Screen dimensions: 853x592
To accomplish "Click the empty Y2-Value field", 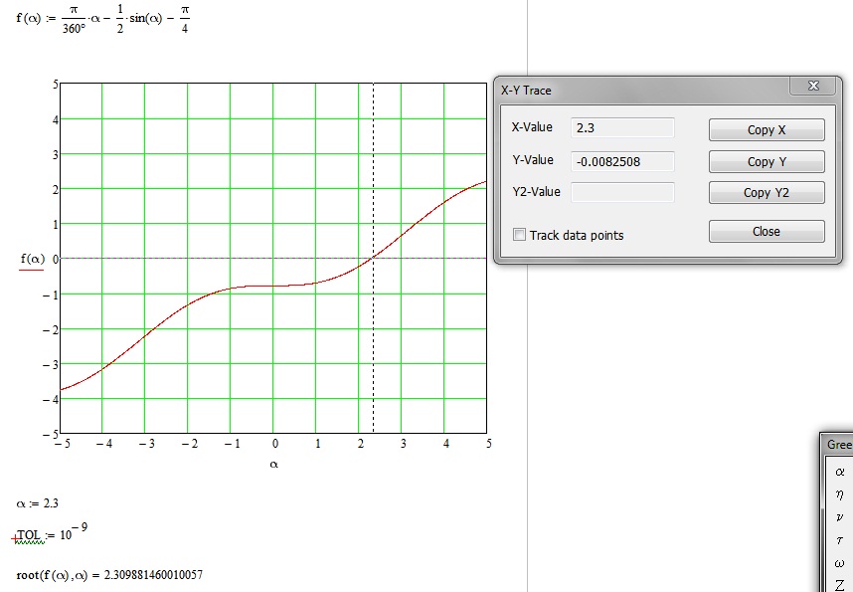I will click(622, 192).
